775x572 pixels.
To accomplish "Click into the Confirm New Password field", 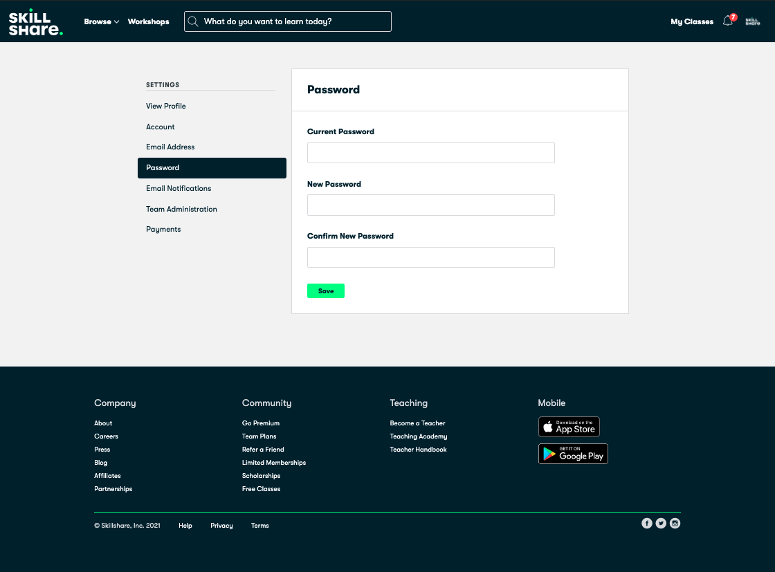I will coord(430,257).
